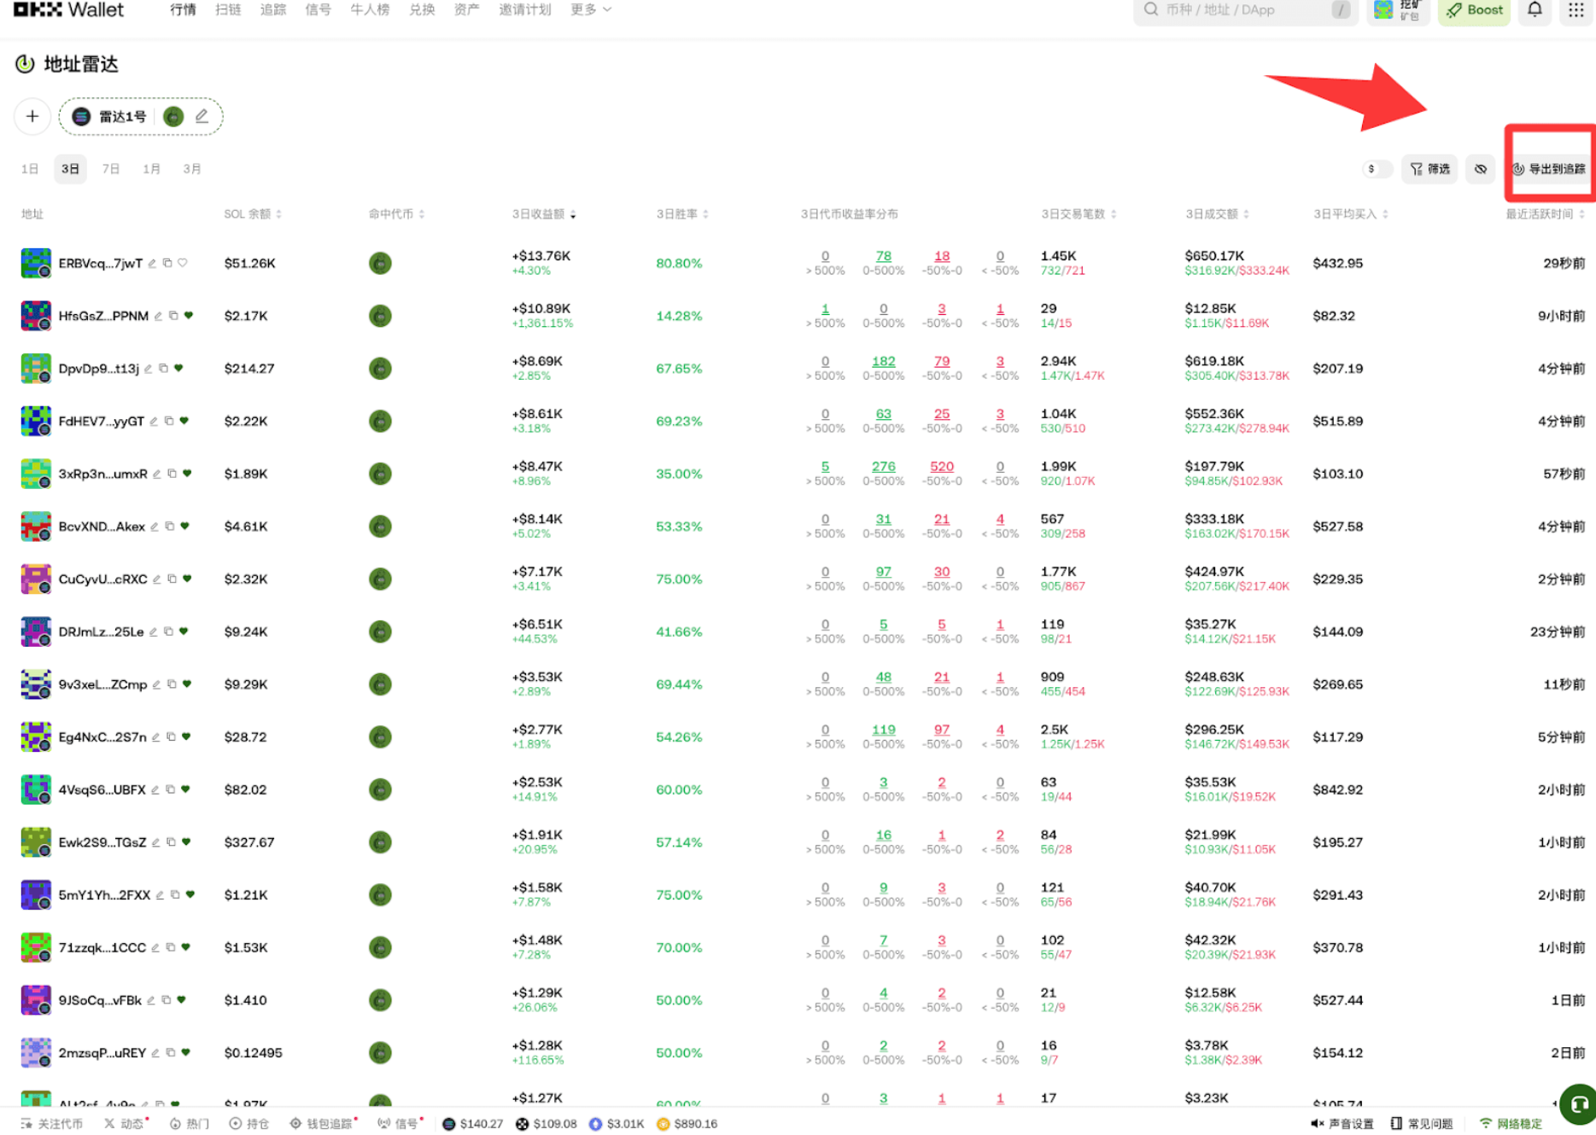Click the edit pencil next to 雷达1号
1596x1135 pixels.
[202, 116]
